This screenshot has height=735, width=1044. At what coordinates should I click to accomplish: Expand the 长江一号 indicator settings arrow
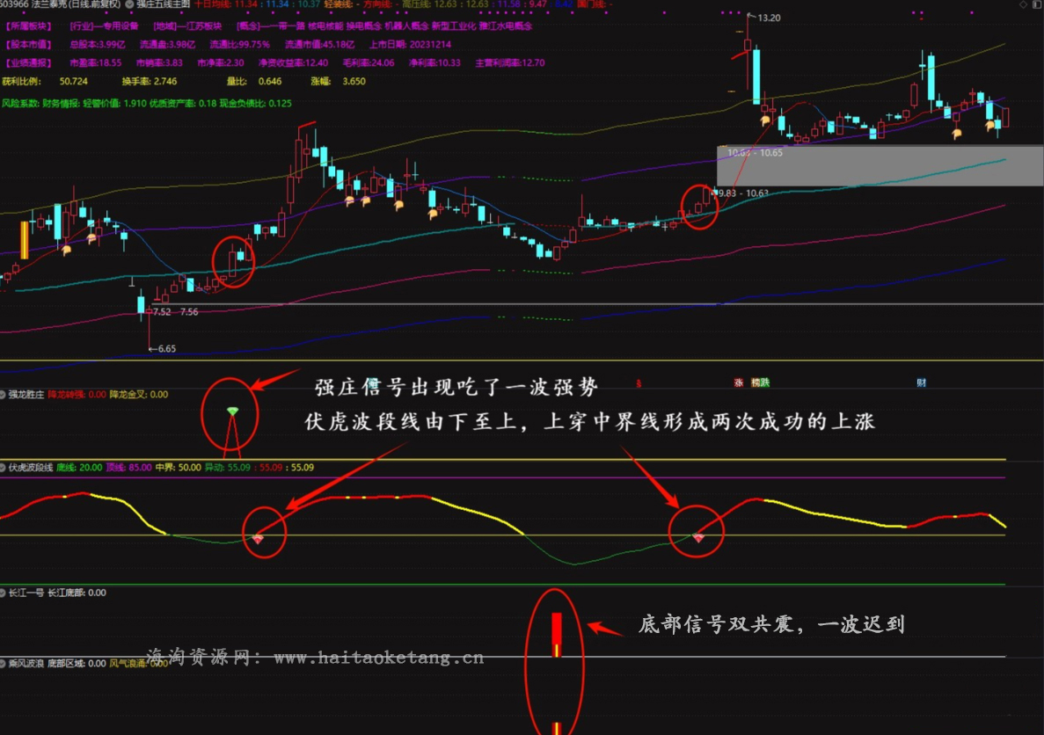(4, 593)
